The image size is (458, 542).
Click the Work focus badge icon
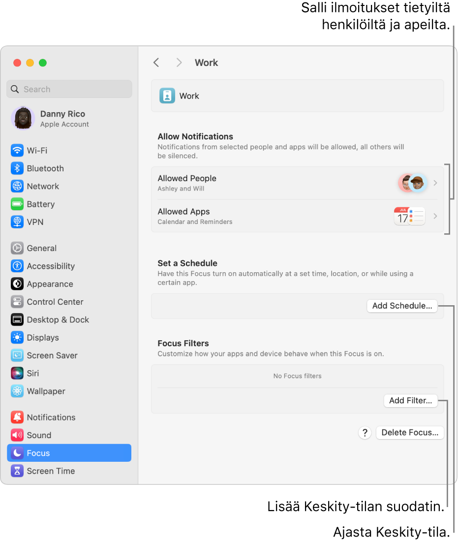[167, 96]
